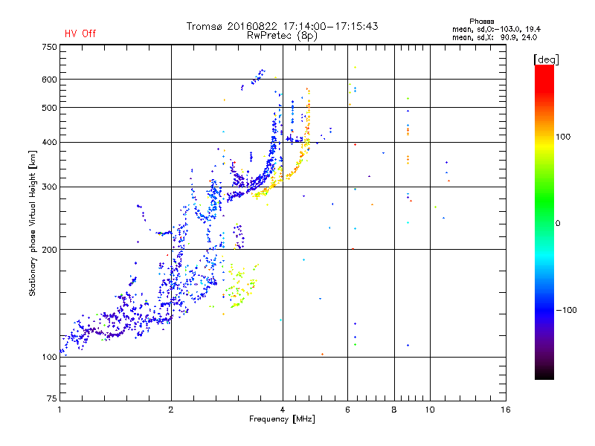Click the x-axis tick label '2'
Viewport: 595px width, 446px height.
[x=171, y=410]
